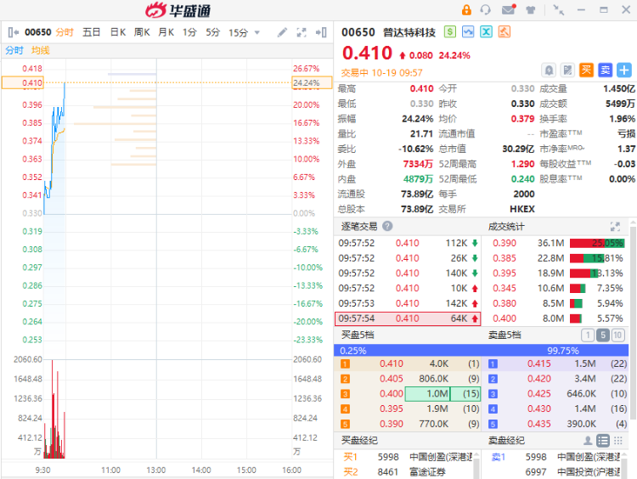Screen dimensions: 637x479
Task: Click the orange auction gavel icon
Action: [505, 31]
